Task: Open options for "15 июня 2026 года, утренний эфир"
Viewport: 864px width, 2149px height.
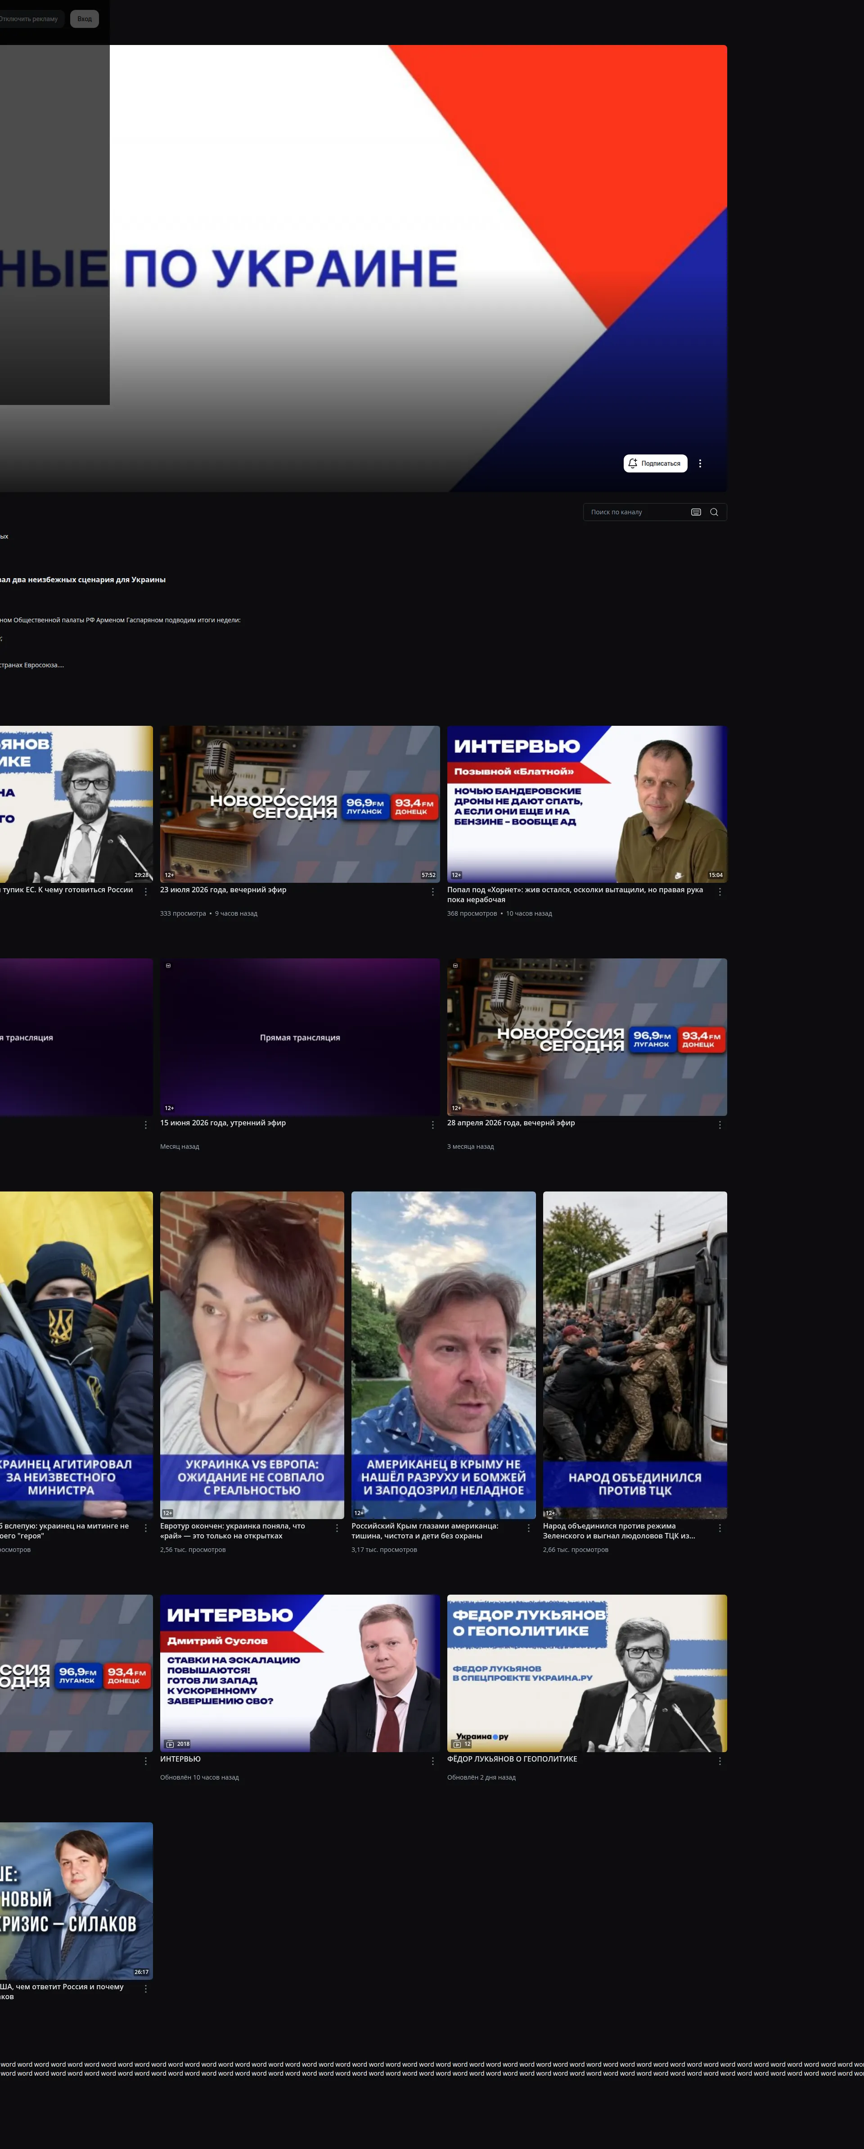Action: click(x=432, y=1124)
